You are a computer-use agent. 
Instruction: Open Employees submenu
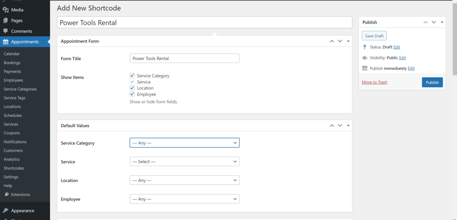pyautogui.click(x=13, y=80)
